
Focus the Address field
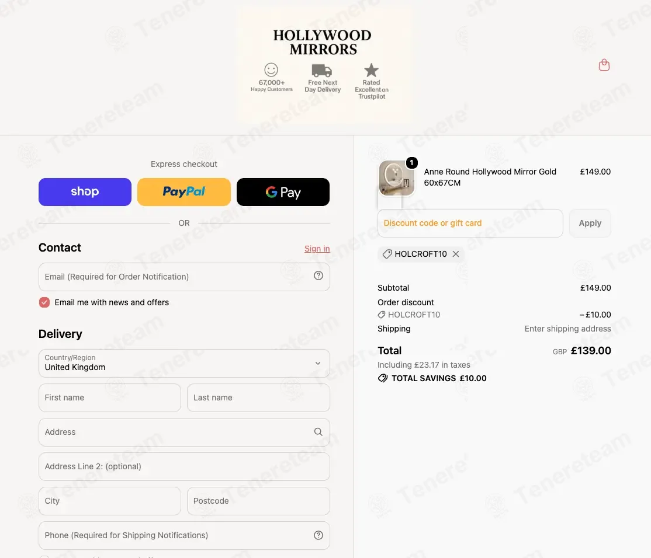[x=184, y=432]
